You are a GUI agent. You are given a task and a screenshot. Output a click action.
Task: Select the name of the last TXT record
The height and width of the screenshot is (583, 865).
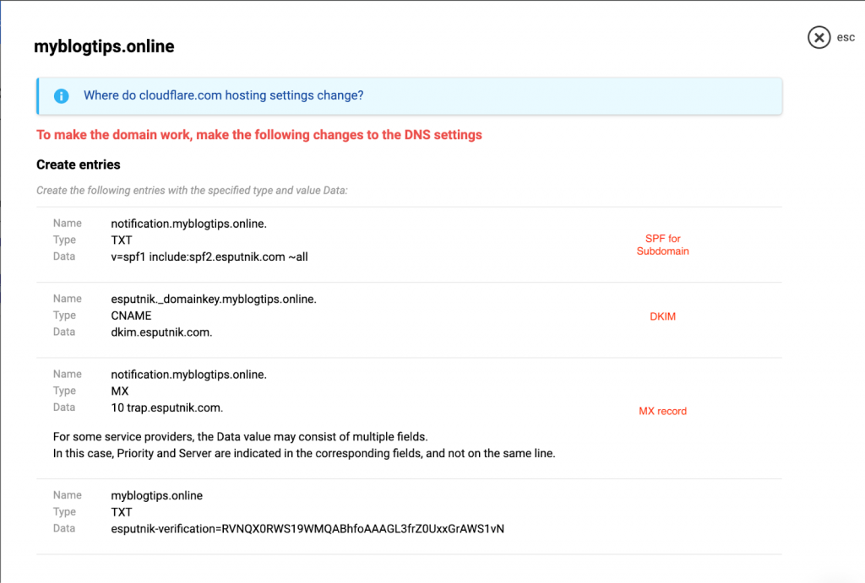click(x=156, y=495)
